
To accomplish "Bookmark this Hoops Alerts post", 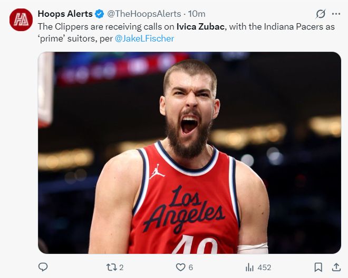I will [x=318, y=267].
